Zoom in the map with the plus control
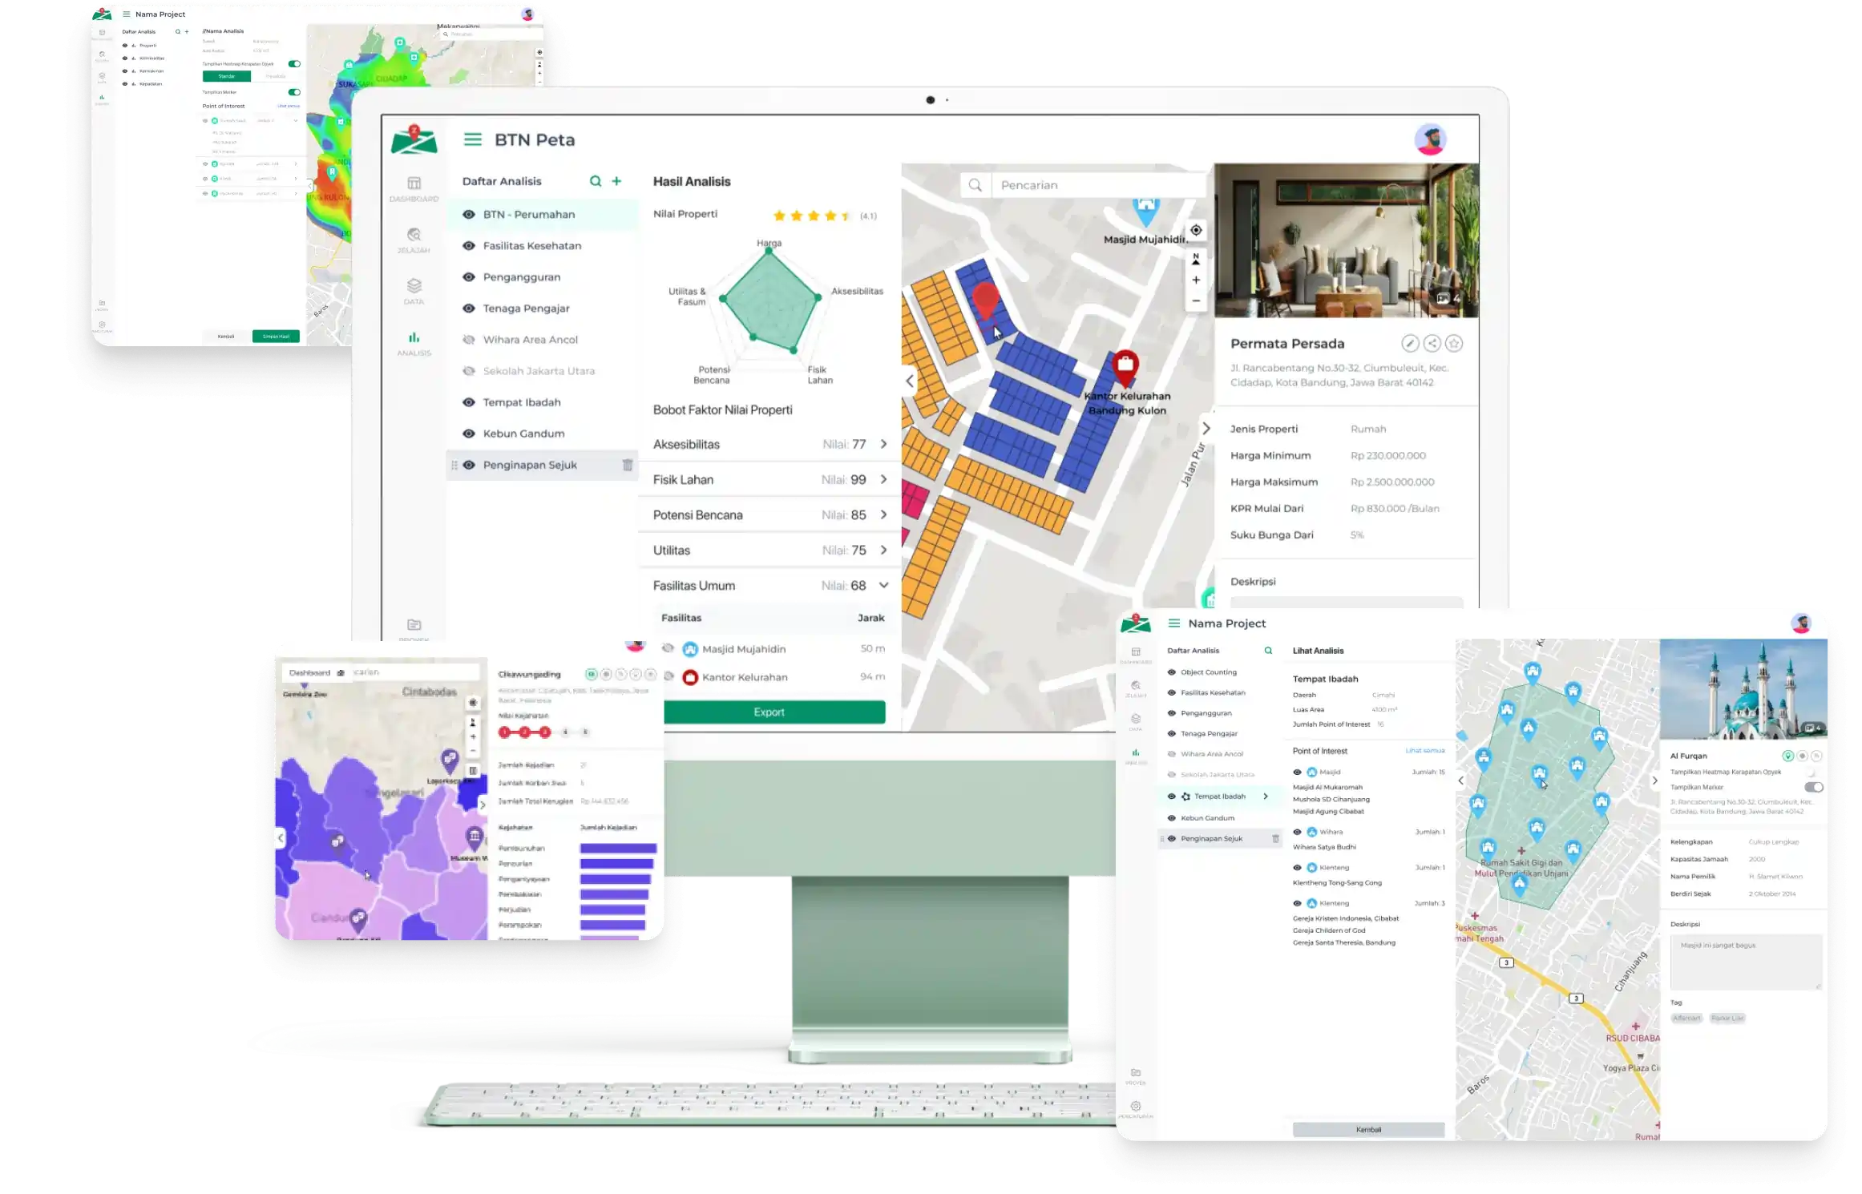The height and width of the screenshot is (1194, 1862). 1196,280
